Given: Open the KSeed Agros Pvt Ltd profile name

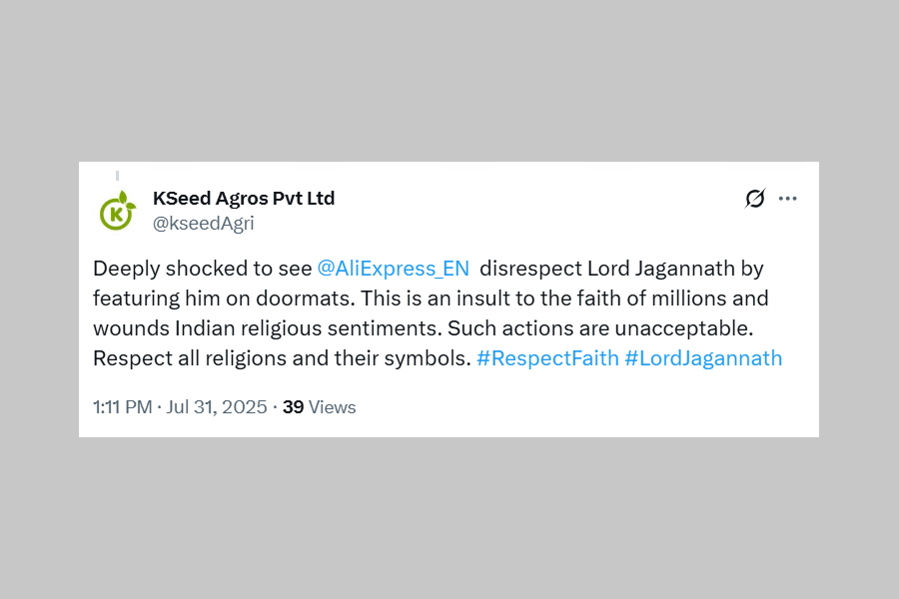Looking at the screenshot, I should tap(244, 199).
